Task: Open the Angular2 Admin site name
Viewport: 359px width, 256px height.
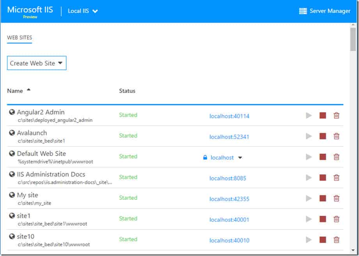Action: point(41,112)
